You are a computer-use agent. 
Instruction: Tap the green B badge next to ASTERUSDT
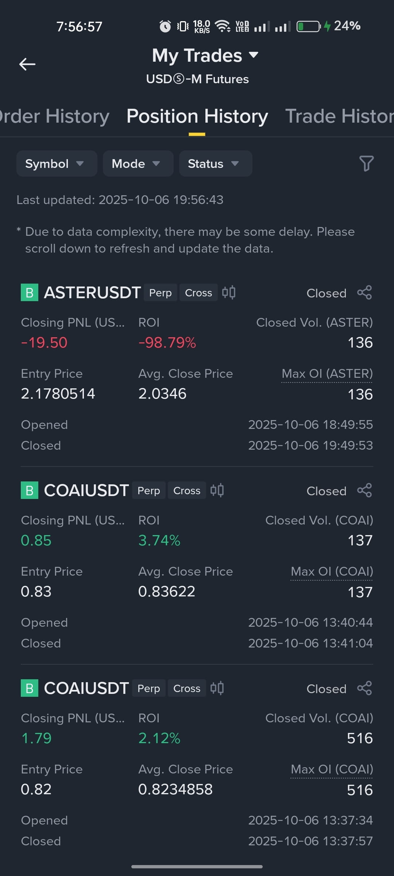click(30, 293)
